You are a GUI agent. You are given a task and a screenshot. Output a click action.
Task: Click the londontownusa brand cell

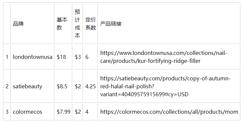tap(32, 57)
